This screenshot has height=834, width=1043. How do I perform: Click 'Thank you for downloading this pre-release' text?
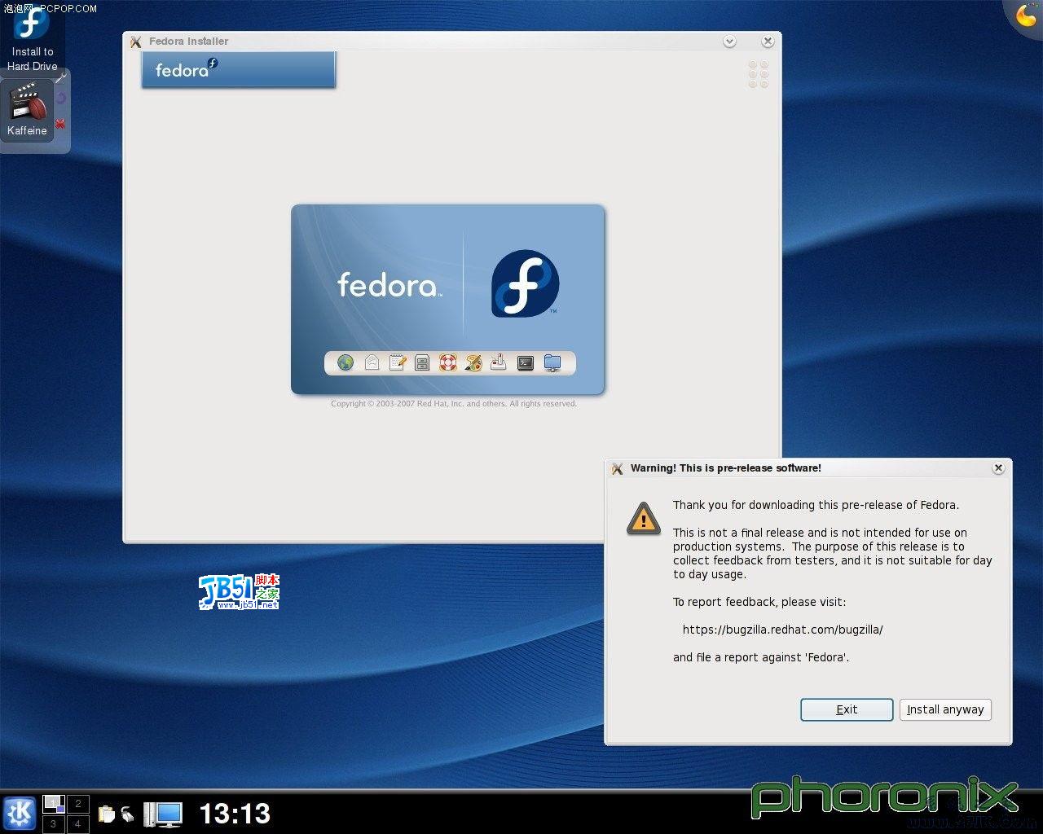(816, 505)
